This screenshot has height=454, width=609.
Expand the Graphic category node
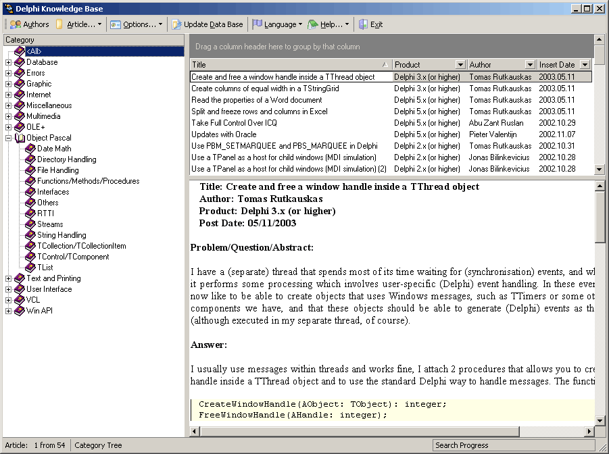pos(9,84)
